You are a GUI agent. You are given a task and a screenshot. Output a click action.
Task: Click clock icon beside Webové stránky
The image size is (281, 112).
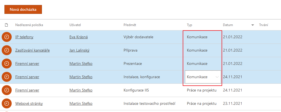7,103
